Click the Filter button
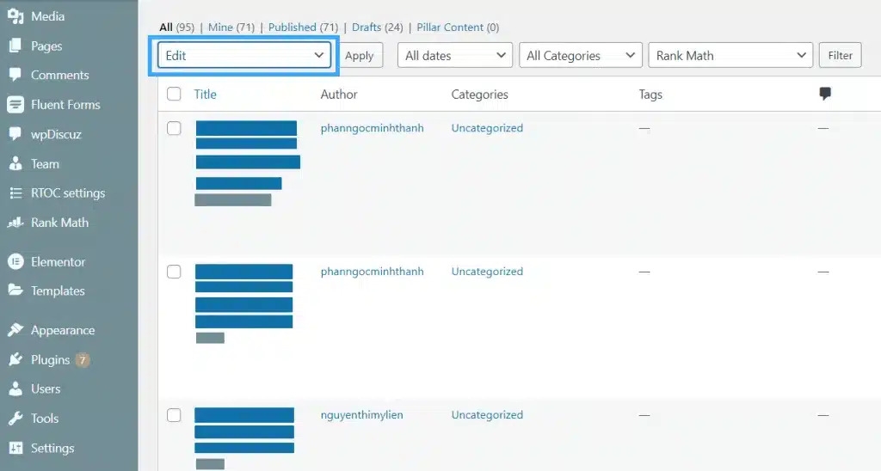This screenshot has width=881, height=471. (x=840, y=55)
